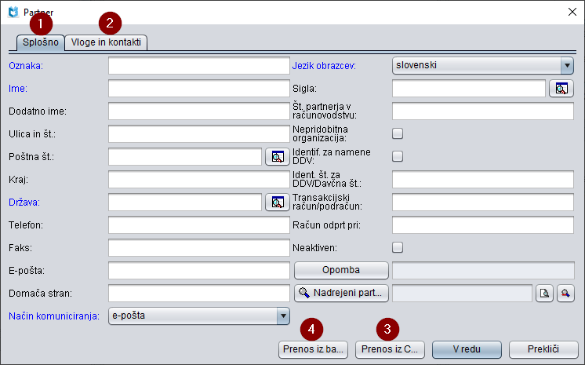Open the Način komuniciranja dropdown
This screenshot has width=585, height=365.
click(x=283, y=316)
